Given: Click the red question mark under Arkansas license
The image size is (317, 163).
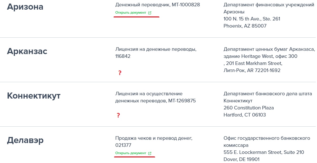Looking at the screenshot, I should coord(120,73).
